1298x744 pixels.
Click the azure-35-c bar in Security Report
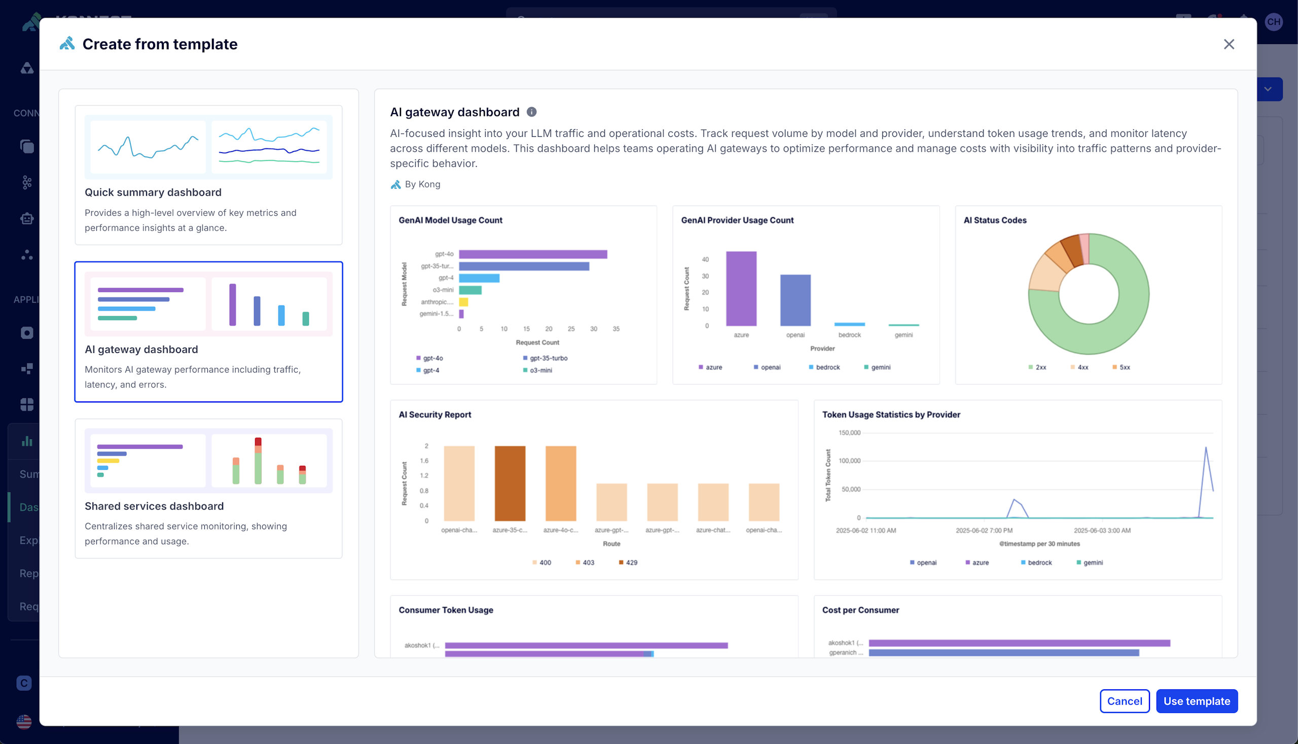[510, 483]
